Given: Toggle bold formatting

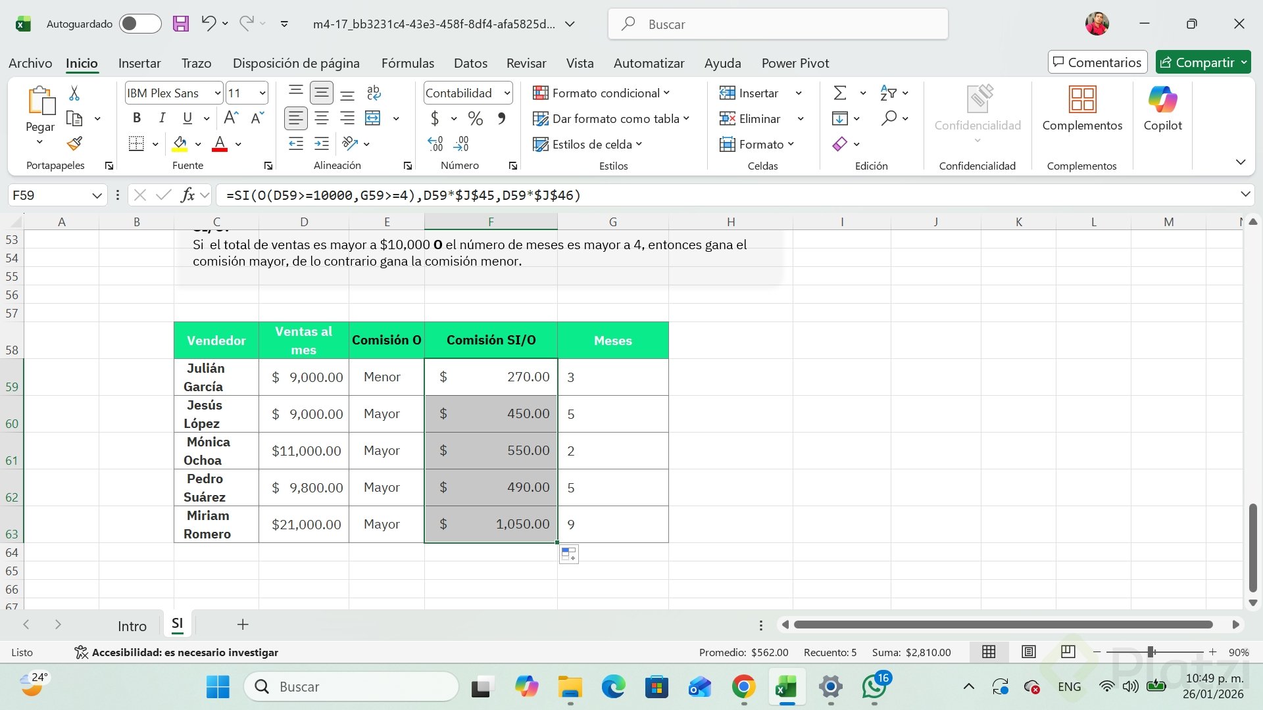Looking at the screenshot, I should 137,118.
